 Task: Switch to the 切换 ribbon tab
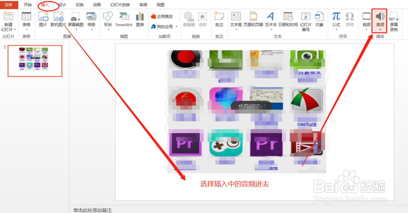80,4
